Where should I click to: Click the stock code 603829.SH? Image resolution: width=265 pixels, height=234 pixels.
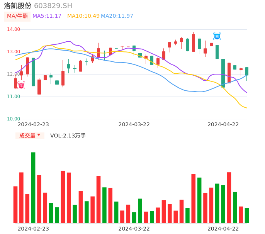[53, 6]
